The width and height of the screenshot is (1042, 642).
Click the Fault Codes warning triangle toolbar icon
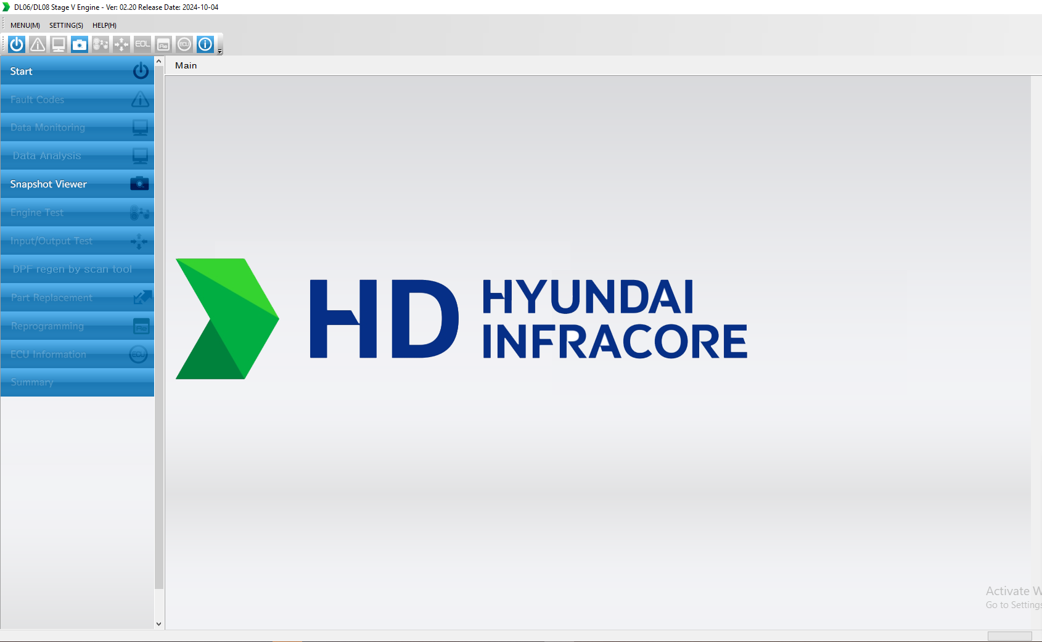point(38,44)
